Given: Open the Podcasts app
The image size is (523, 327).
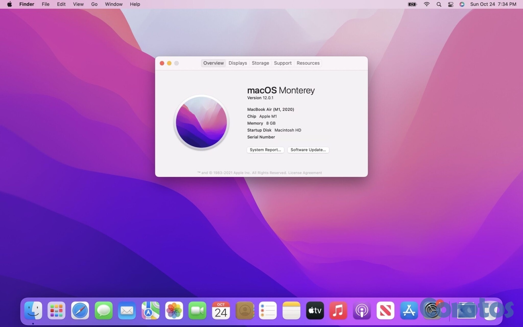Looking at the screenshot, I should [362, 310].
